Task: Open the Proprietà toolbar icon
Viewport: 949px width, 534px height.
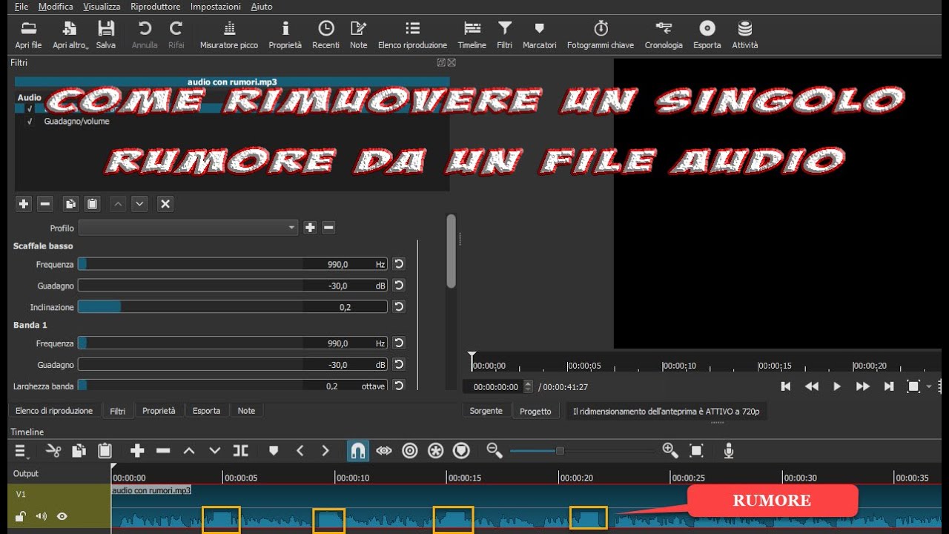Action: 285,35
